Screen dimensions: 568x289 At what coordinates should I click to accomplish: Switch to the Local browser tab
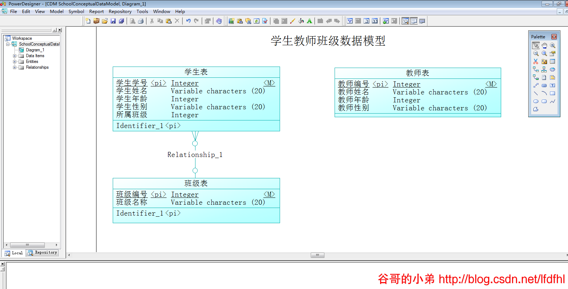click(14, 253)
